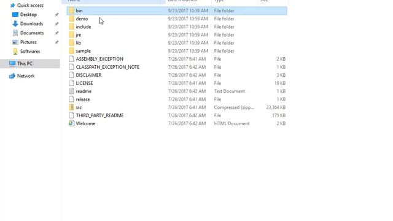Click the Pictures icon in sidebar
This screenshot has height=221, width=393.
(x=15, y=42)
